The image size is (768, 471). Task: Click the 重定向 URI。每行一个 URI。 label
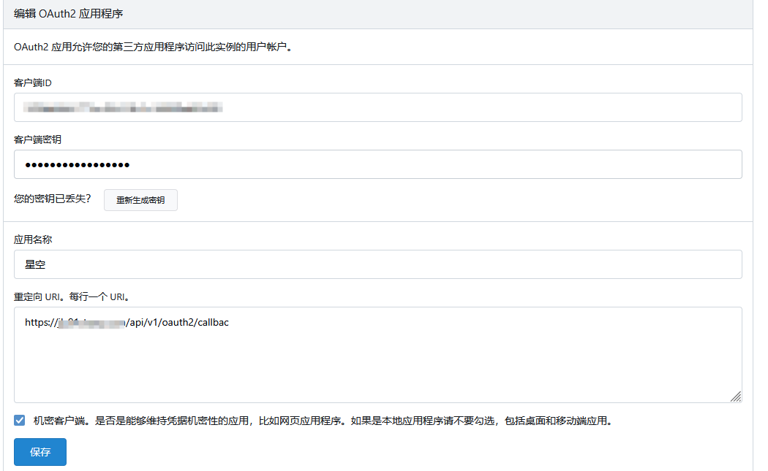click(x=72, y=297)
